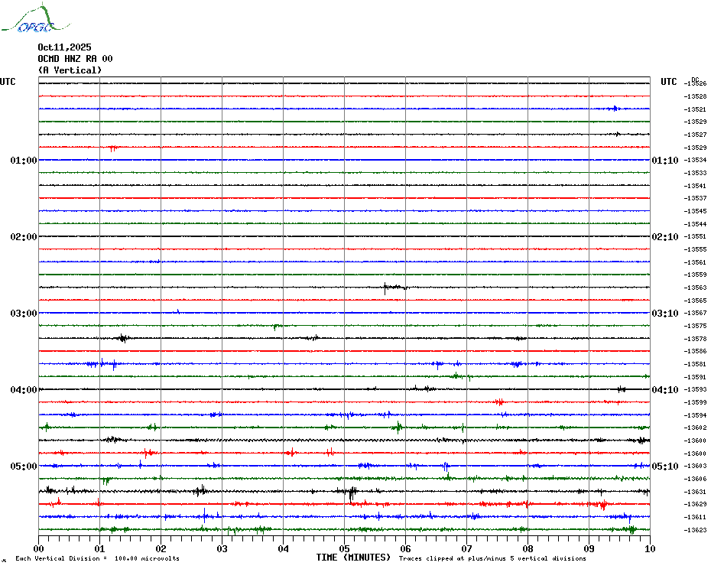Image resolution: width=711 pixels, height=569 pixels.
Task: Click the DC offset value -13555
Action: (x=695, y=249)
